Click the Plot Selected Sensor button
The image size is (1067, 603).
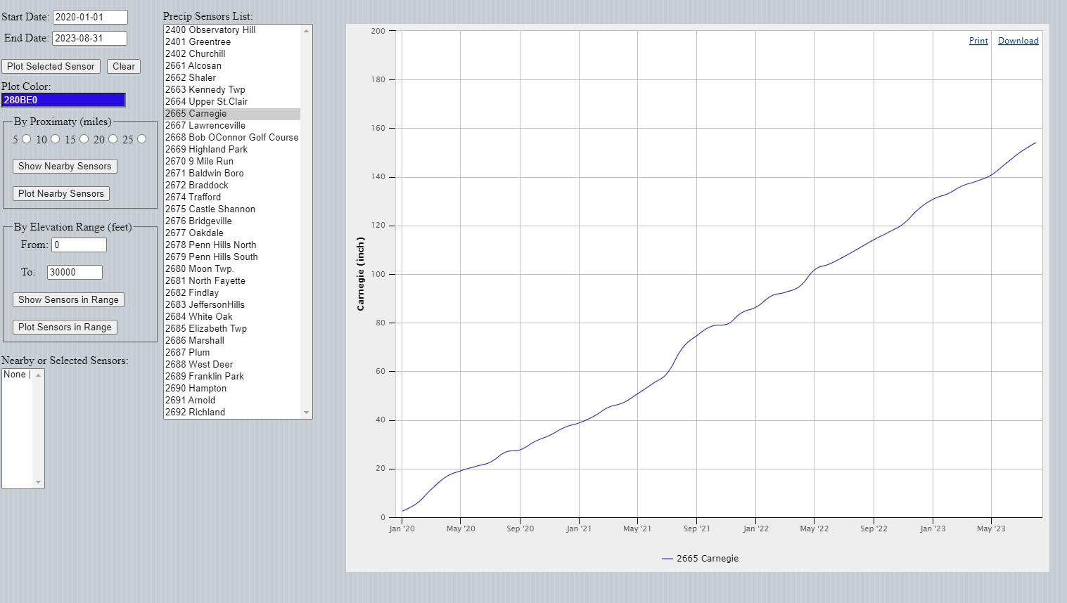pyautogui.click(x=51, y=67)
